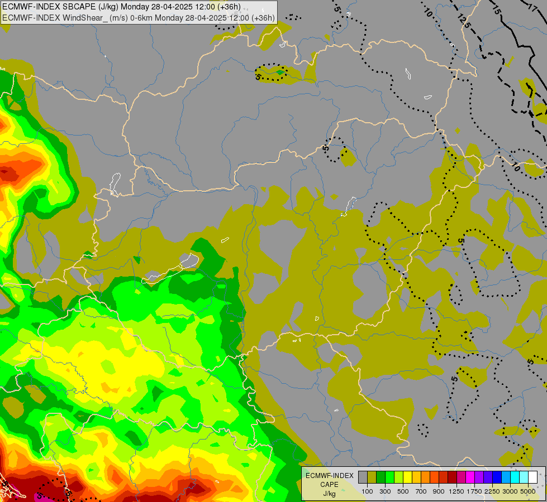The image size is (547, 502).
Task: Click the 900 legend value
Action: (439, 491)
